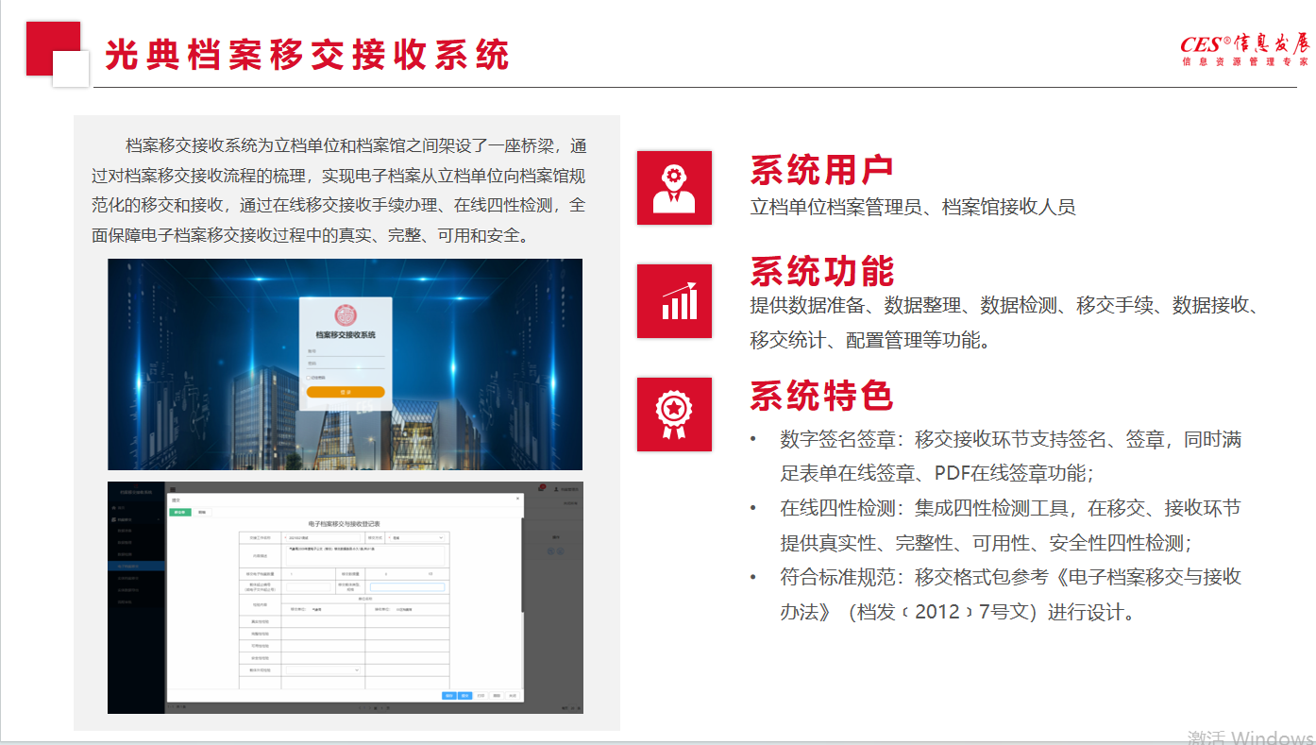Open the 移交方式 dropdown in registration form
Image resolution: width=1316 pixels, height=745 pixels.
coord(416,537)
